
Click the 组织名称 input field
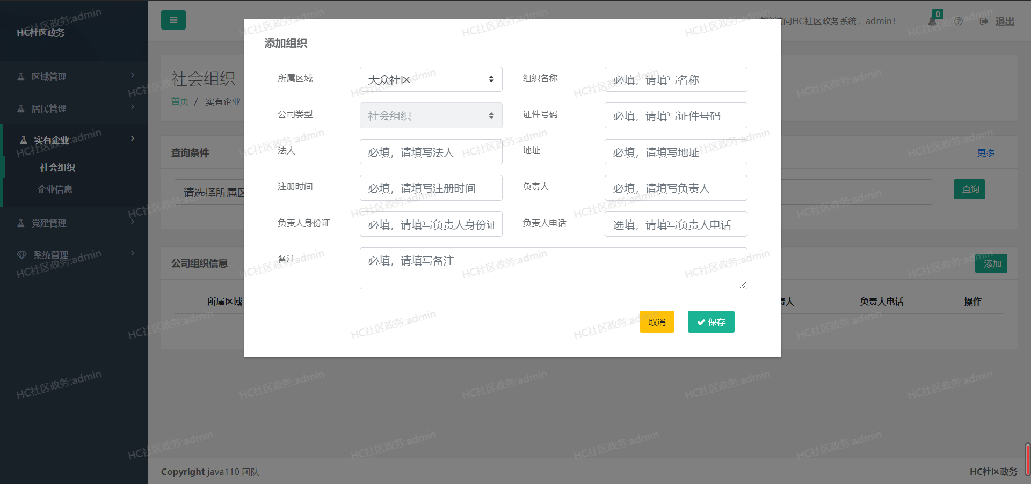(676, 79)
